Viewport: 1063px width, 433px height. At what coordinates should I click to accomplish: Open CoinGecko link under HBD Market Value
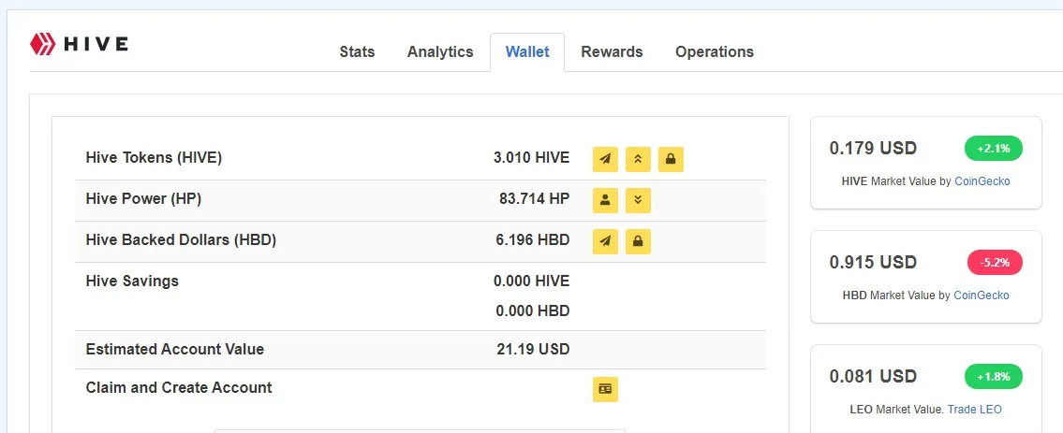pos(981,296)
